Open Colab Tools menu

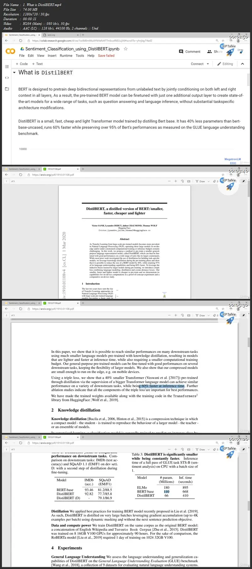point(80,56)
